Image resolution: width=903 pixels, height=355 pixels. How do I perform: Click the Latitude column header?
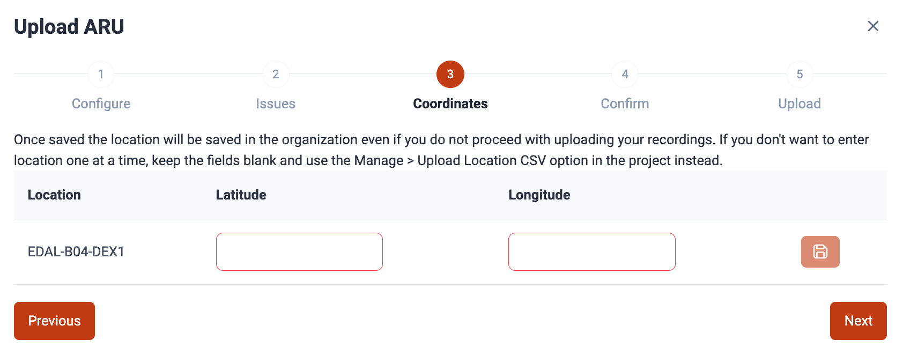coord(241,195)
